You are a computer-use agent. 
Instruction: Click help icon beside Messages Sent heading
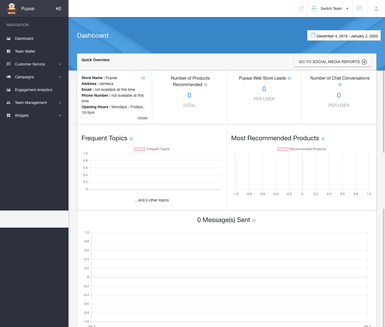click(x=254, y=221)
